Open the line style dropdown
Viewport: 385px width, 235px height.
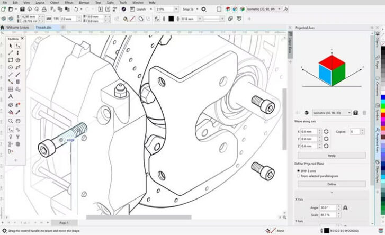[222, 19]
